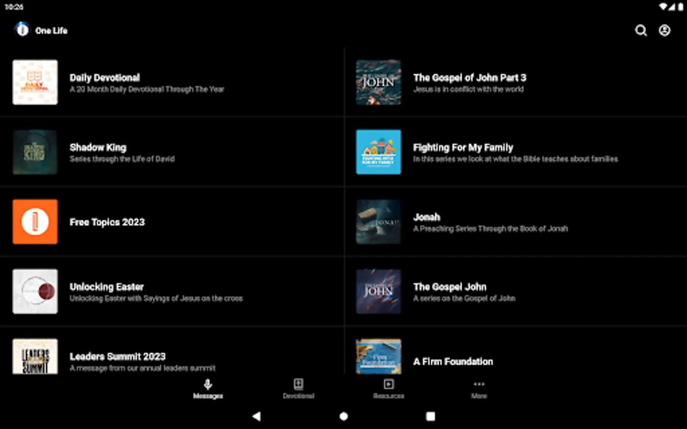Viewport: 687px width, 429px height.
Task: Click the subtitle about what the Bible teaches families
Action: (x=516, y=159)
